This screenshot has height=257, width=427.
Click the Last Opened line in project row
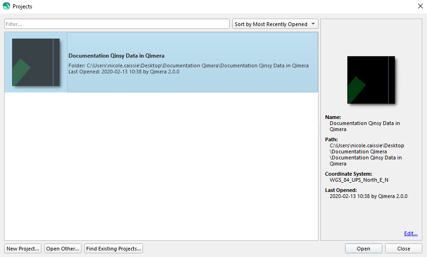124,72
